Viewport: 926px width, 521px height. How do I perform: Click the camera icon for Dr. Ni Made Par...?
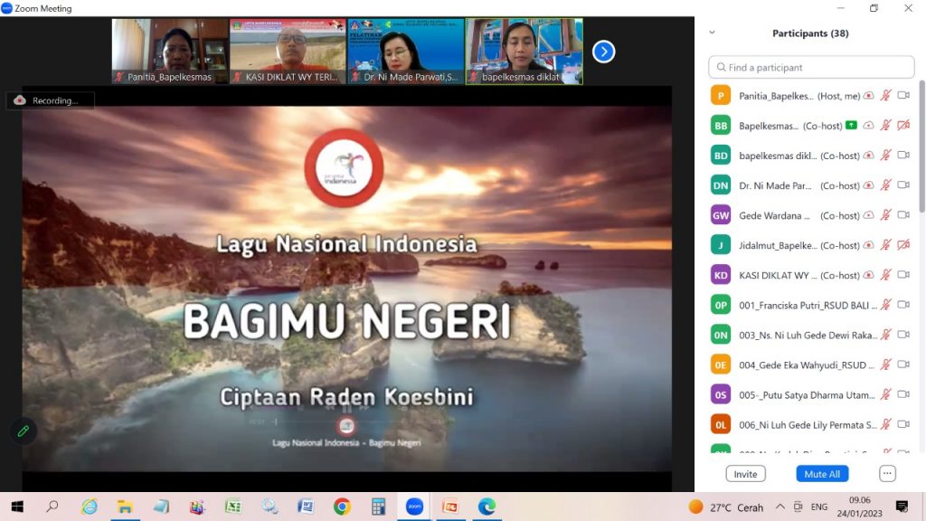(903, 185)
